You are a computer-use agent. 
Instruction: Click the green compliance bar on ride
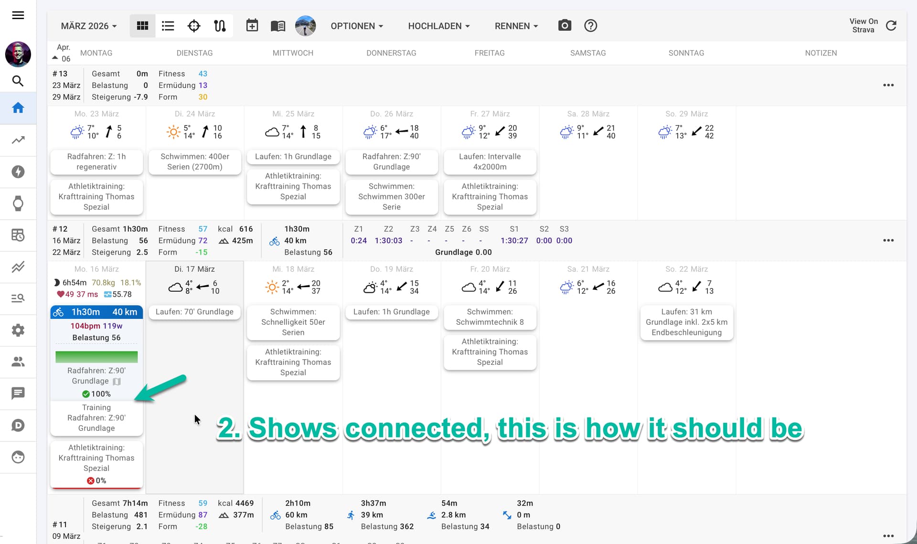[x=96, y=357]
